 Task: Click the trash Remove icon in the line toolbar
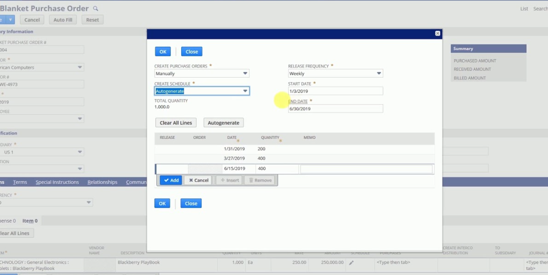[x=260, y=180]
